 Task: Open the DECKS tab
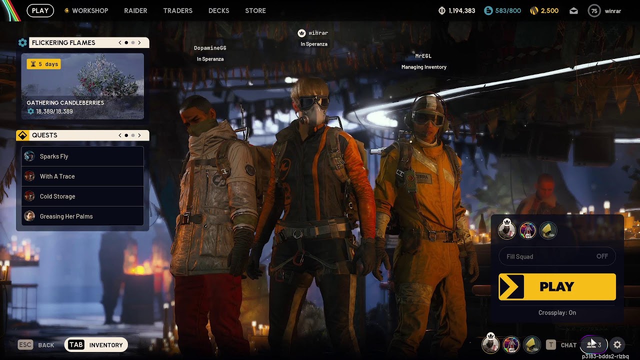pyautogui.click(x=218, y=10)
